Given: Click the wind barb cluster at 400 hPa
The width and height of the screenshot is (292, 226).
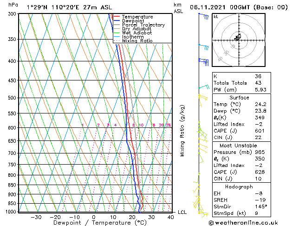Looking at the screenshot, I should coord(203,60).
